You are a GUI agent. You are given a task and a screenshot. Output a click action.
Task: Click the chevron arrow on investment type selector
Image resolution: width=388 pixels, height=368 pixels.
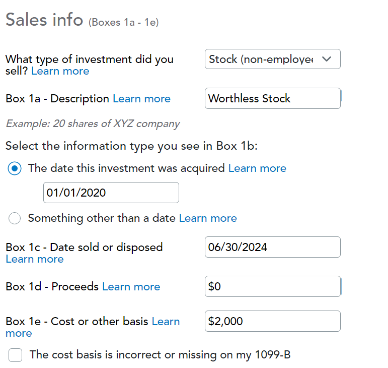[327, 59]
